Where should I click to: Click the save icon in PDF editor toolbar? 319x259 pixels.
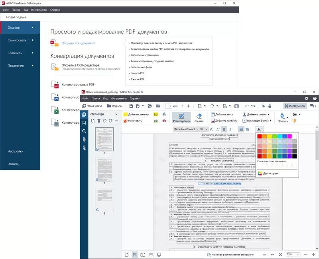click(131, 106)
